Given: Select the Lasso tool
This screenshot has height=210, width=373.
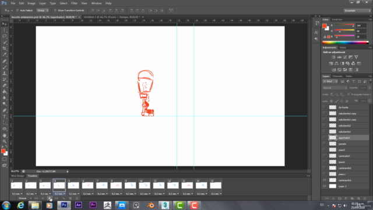Looking at the screenshot, I should pos(4,36).
